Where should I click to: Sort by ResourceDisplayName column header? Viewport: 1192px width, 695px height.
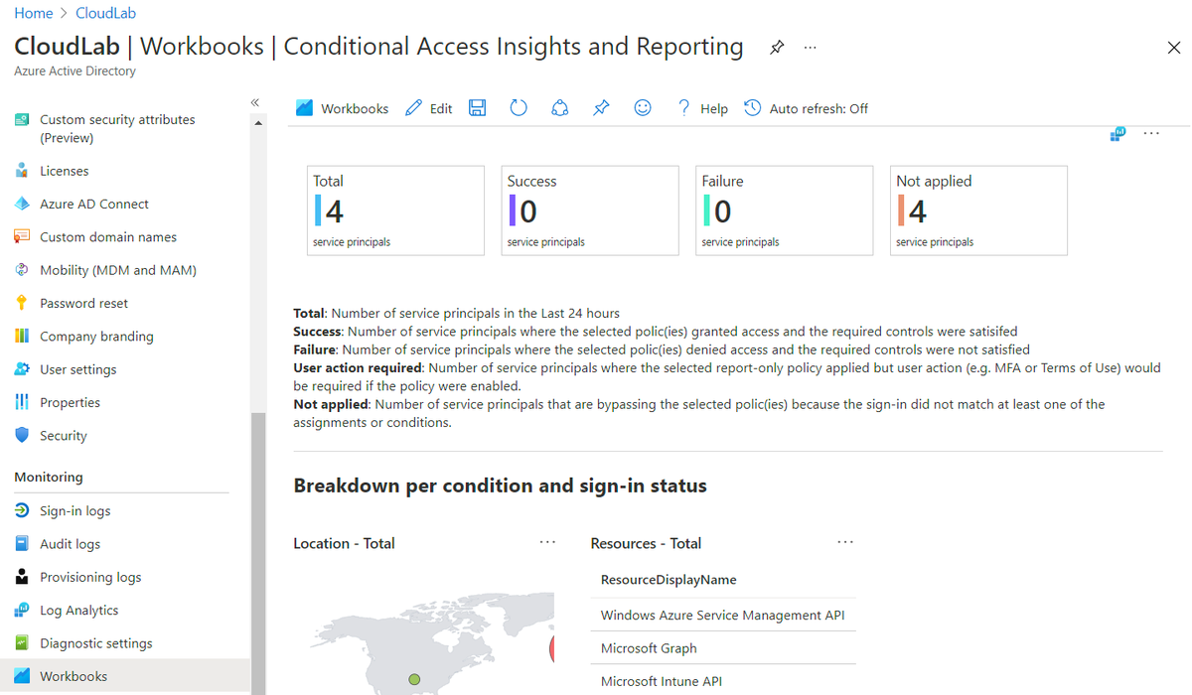coord(669,580)
